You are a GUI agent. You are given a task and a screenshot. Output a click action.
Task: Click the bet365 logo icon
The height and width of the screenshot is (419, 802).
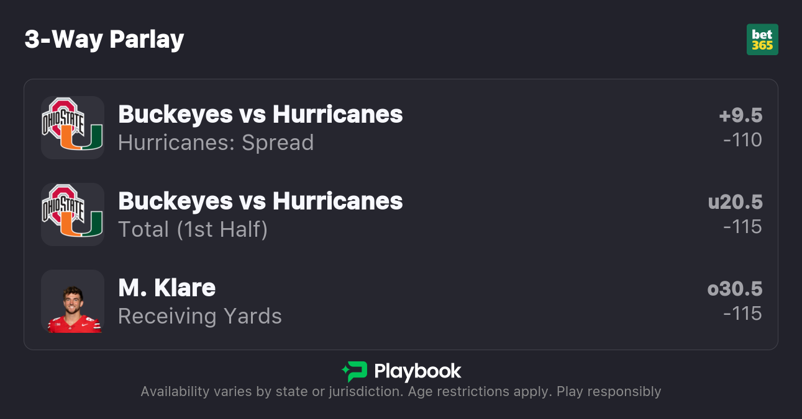coord(762,40)
